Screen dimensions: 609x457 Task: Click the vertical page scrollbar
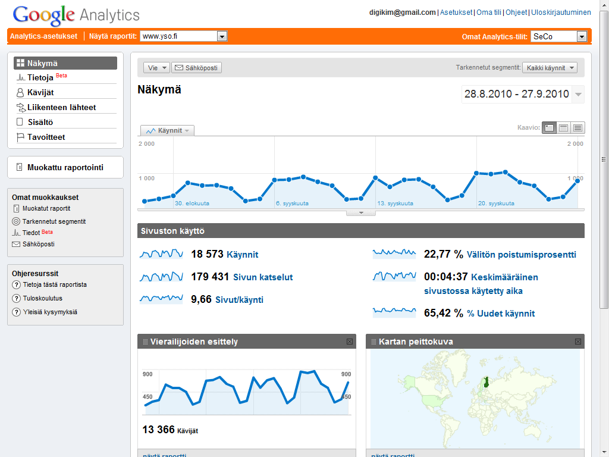tap(604, 159)
